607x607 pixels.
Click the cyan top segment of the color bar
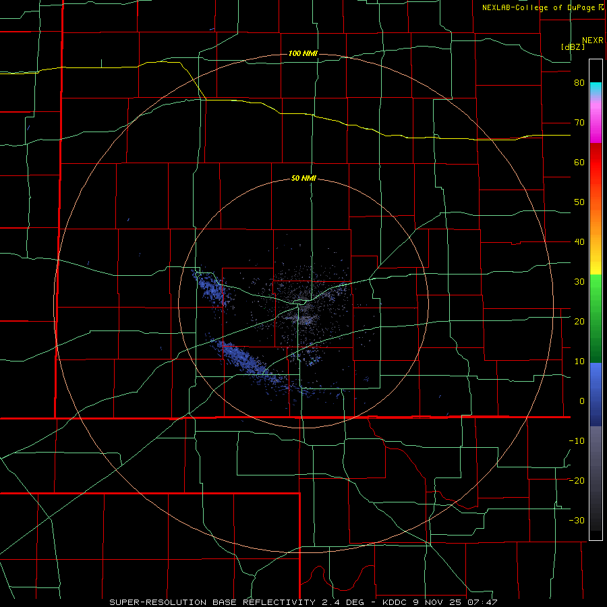[x=596, y=89]
